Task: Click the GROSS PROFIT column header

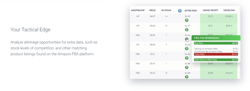Action: 210,10
